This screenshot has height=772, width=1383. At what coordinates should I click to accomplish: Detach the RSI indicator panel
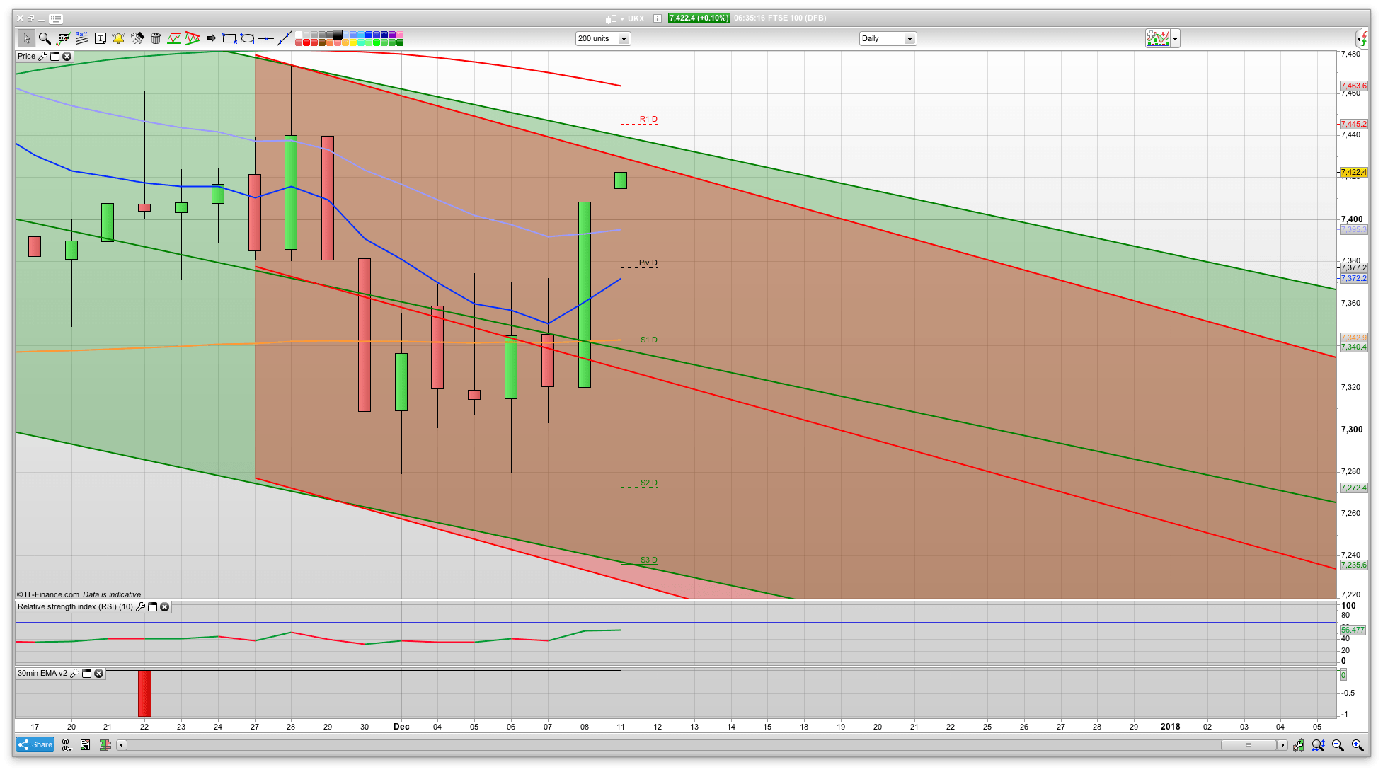pos(152,606)
